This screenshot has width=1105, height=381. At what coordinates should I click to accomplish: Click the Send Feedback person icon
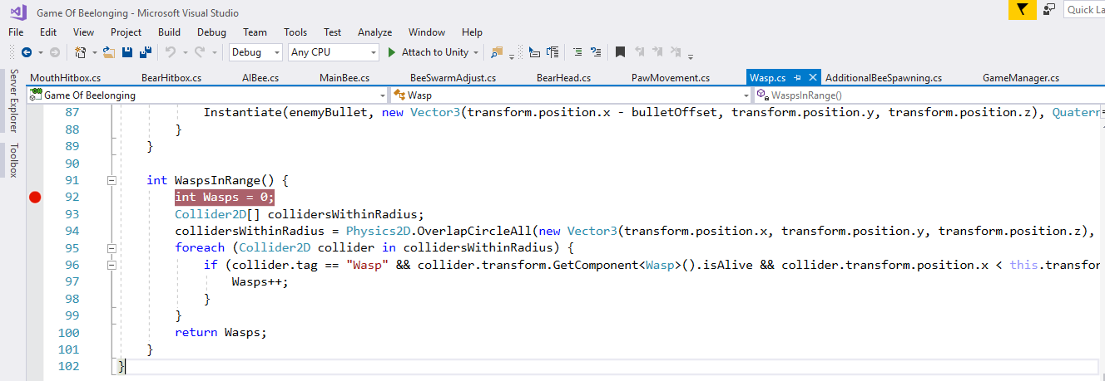pyautogui.click(x=1048, y=9)
